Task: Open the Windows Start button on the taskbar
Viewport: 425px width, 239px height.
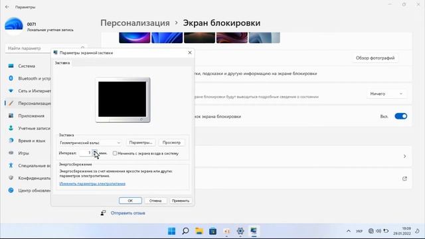Action: tap(171, 231)
